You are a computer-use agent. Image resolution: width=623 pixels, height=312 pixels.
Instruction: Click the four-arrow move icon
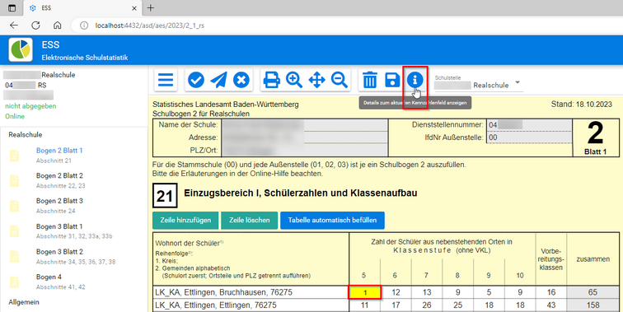[316, 80]
